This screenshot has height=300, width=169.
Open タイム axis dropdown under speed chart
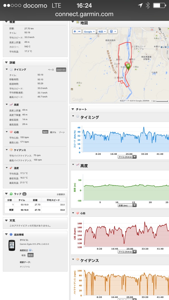pos(127,157)
